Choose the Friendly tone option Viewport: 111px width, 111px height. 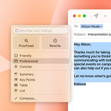41,56
